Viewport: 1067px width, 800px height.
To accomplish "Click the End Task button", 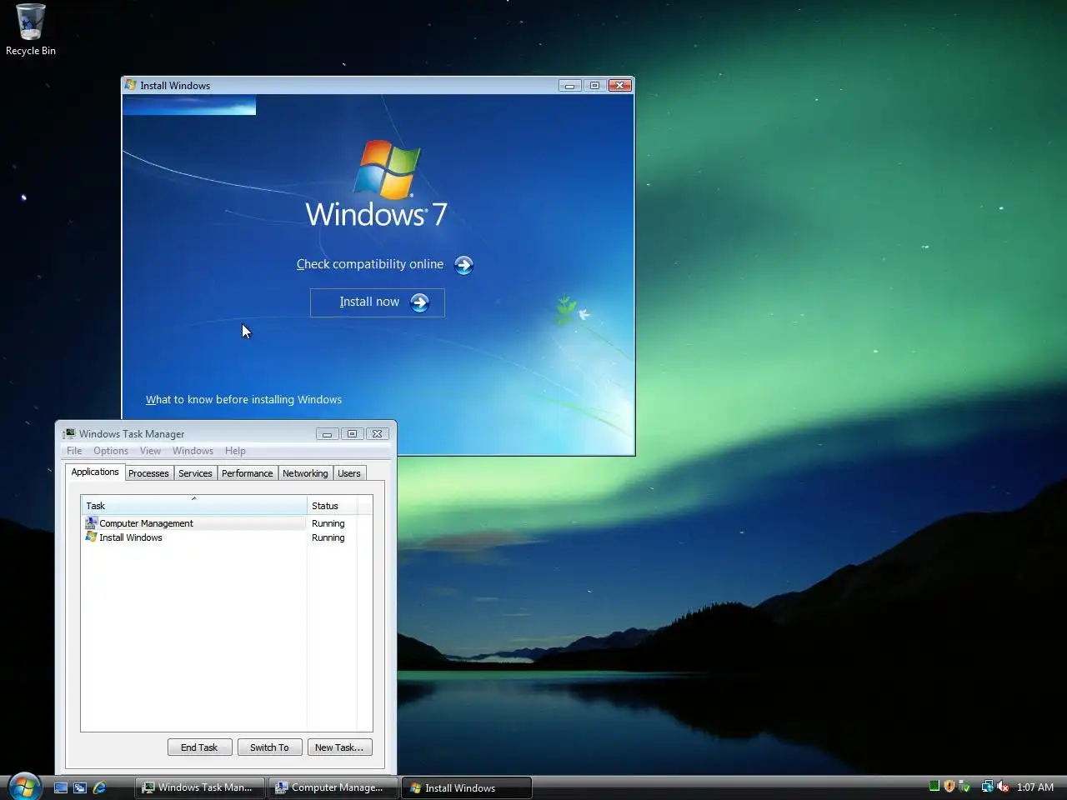I will [199, 747].
